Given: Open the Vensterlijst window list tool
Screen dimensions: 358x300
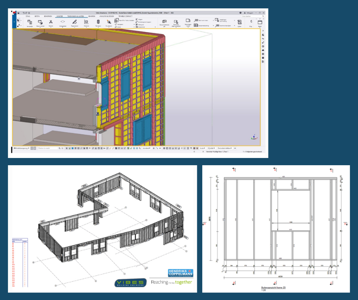Looking at the screenshot, I should pos(29,23).
